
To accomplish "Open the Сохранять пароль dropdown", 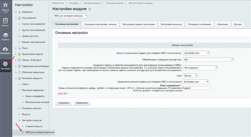I will click(x=200, y=68).
